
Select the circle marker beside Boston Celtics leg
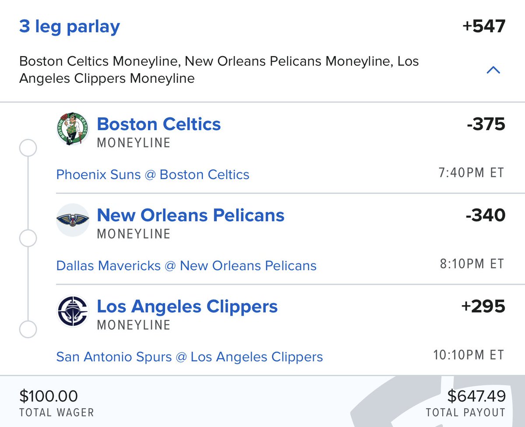click(28, 148)
